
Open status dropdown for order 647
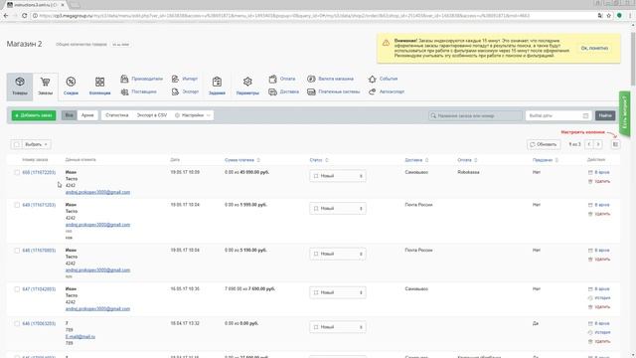pos(338,292)
